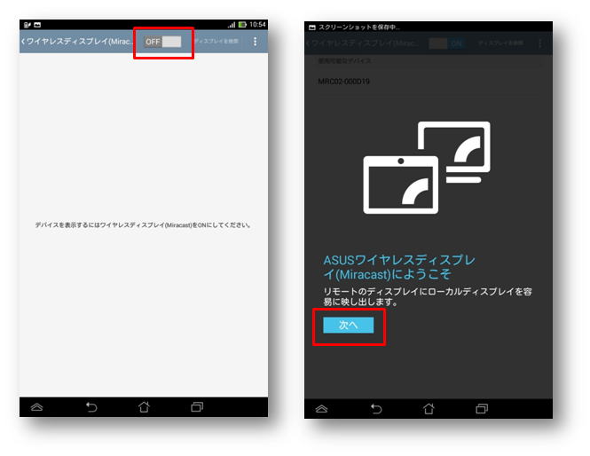
Task: Tap the back arrow in left navigation bar
Action: point(91,407)
